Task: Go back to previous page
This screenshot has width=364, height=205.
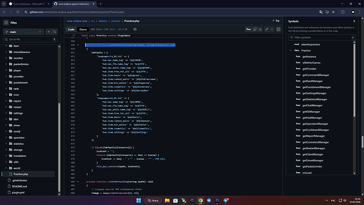Action: tap(4, 12)
